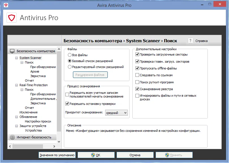
Task: Enable Следовать по ссылкам checkbox
Action: [x=137, y=75]
